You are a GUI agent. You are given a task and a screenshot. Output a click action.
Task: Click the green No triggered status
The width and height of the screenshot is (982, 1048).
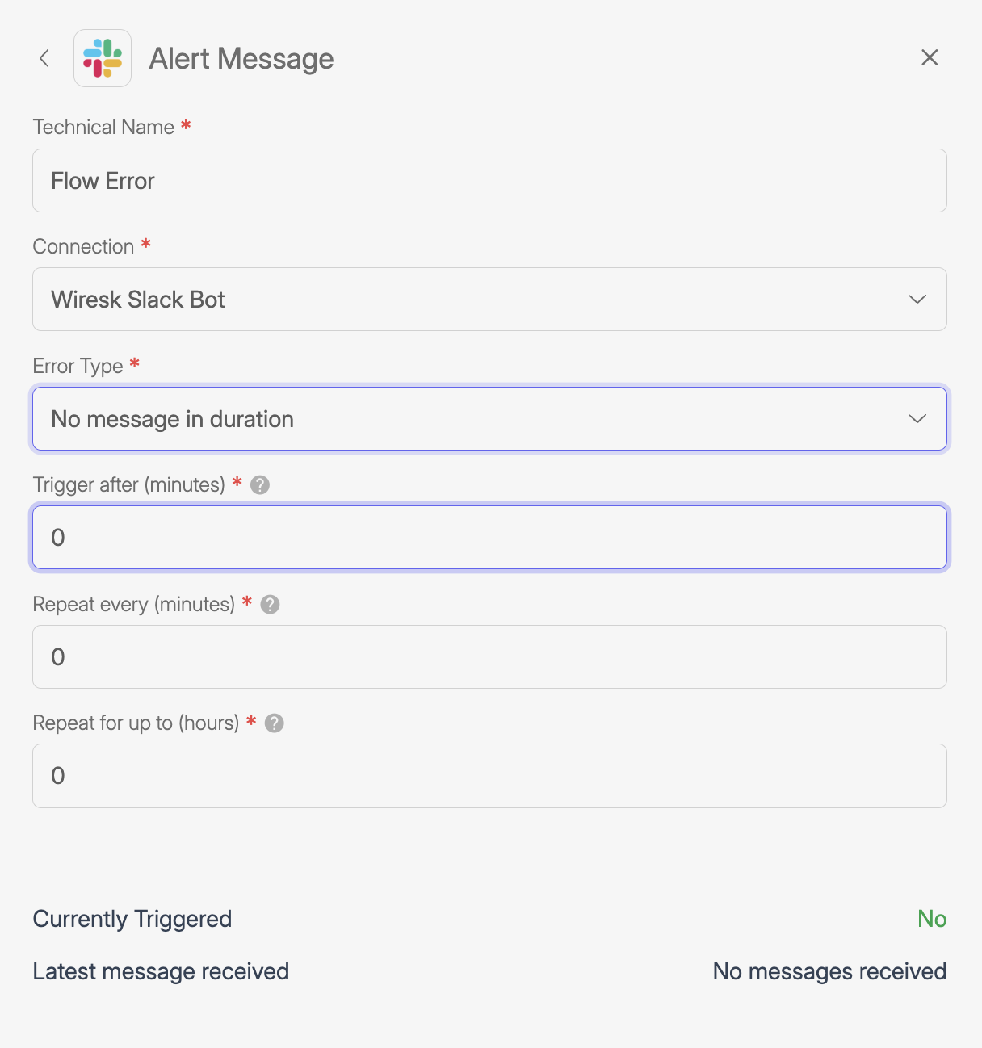(932, 919)
